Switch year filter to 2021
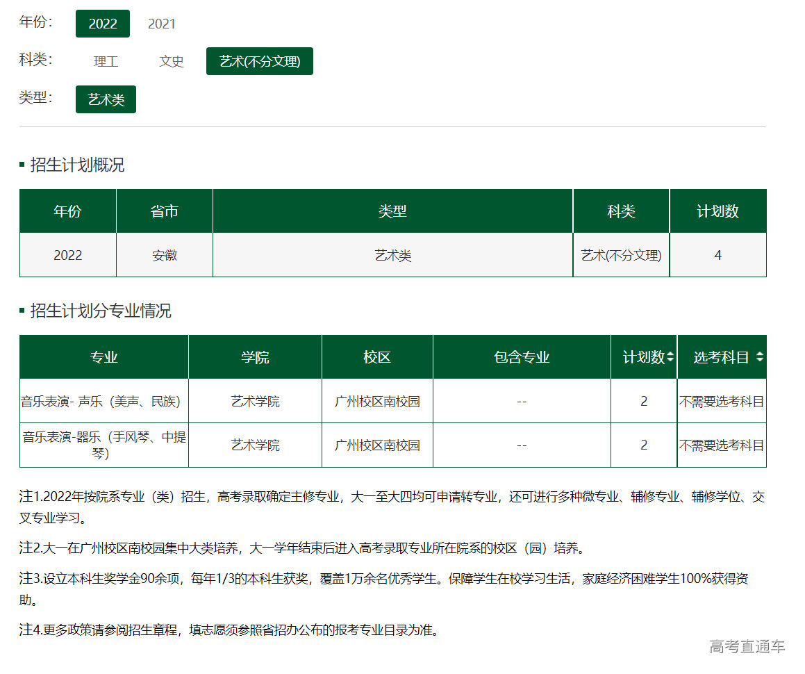Image resolution: width=805 pixels, height=674 pixels. 162,24
